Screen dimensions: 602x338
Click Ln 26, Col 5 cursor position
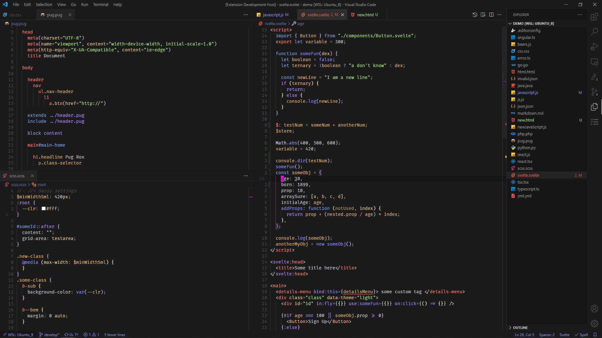[x=524, y=335]
